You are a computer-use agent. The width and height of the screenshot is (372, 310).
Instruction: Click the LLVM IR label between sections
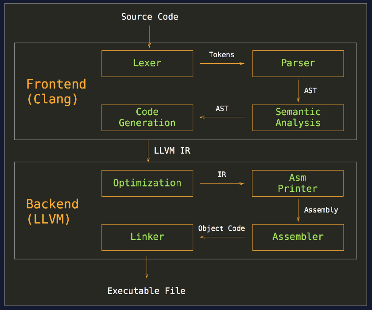[172, 151]
